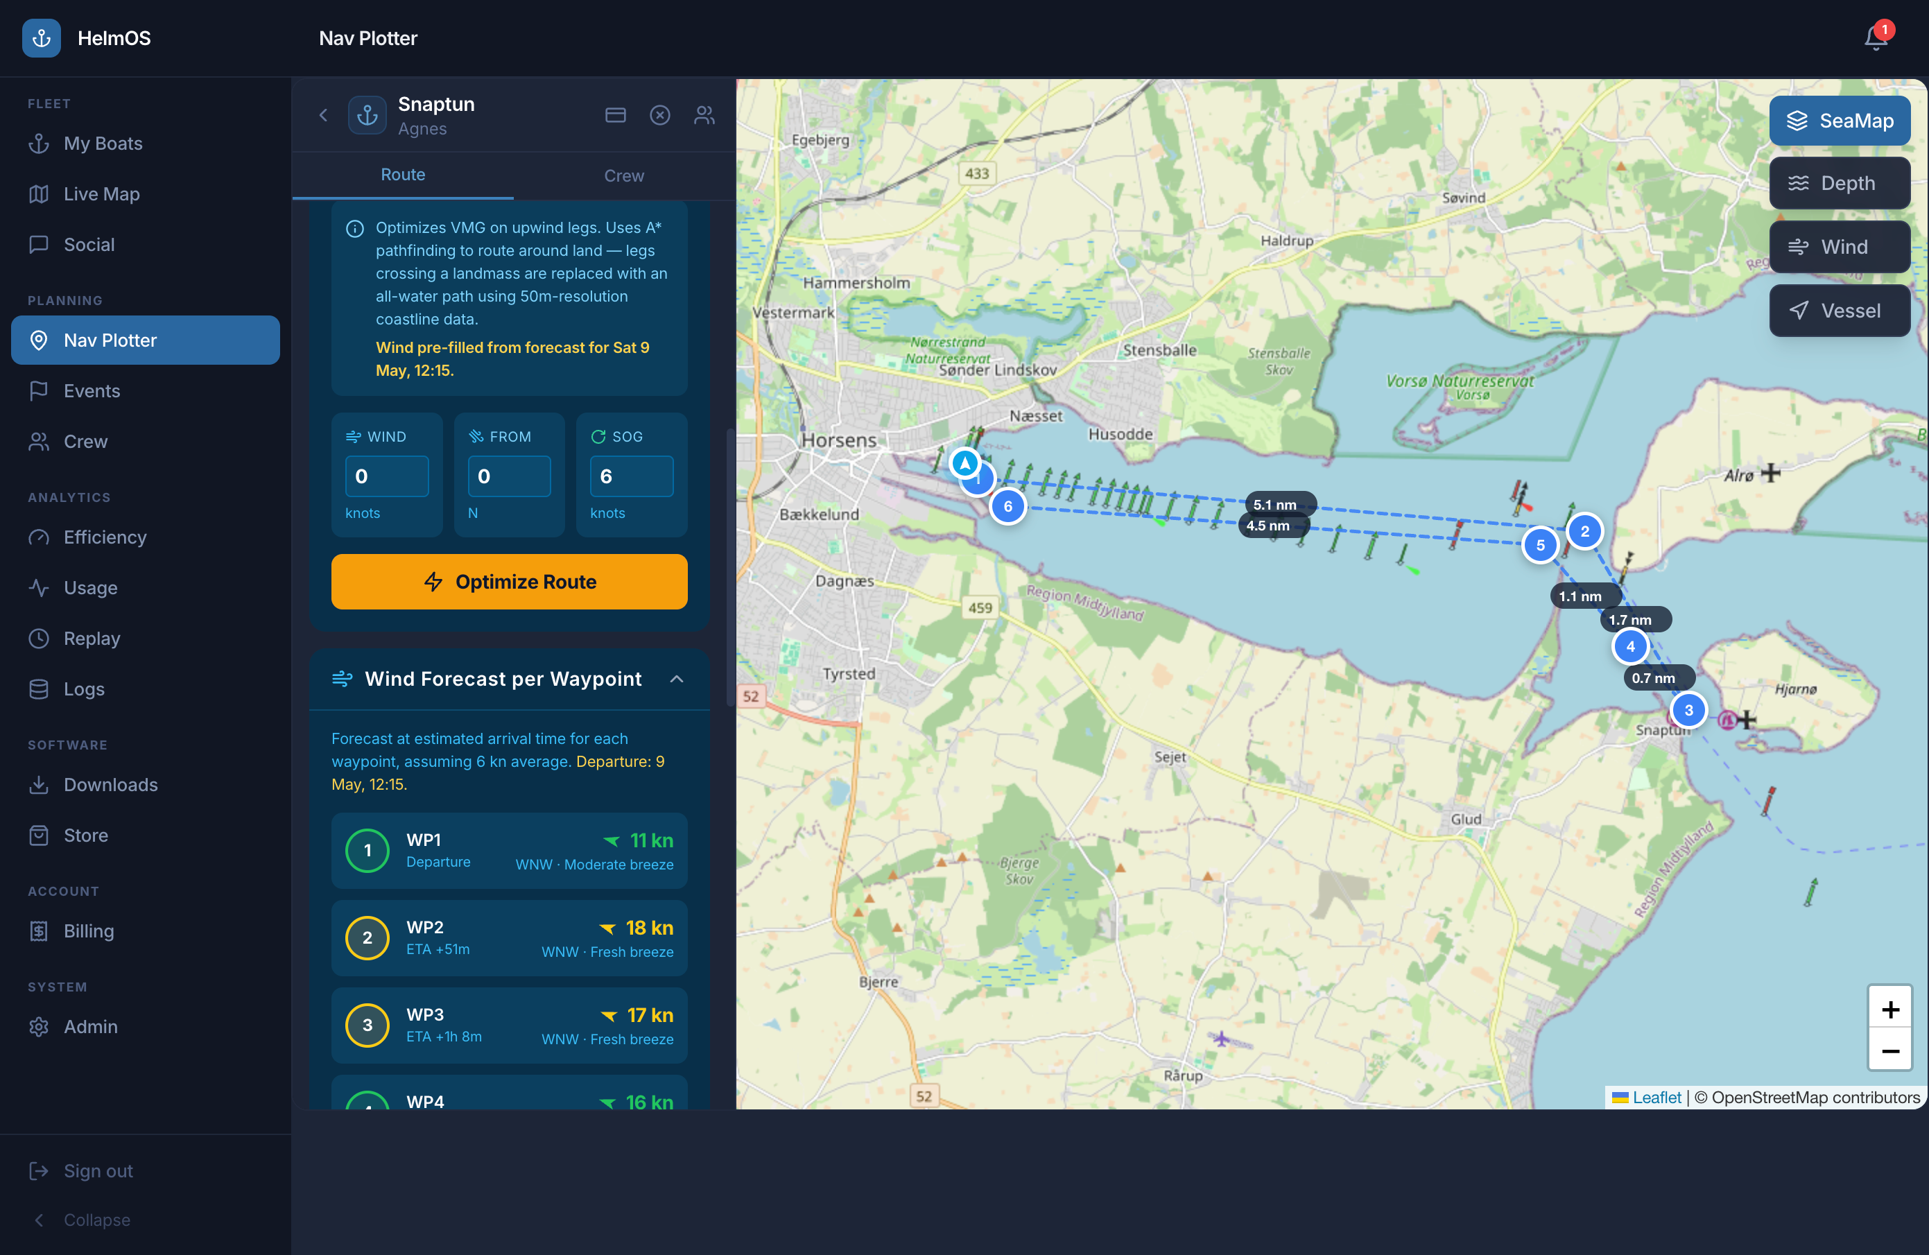Click the WP1 forecast value '11 kn'
The height and width of the screenshot is (1255, 1929).
point(652,842)
